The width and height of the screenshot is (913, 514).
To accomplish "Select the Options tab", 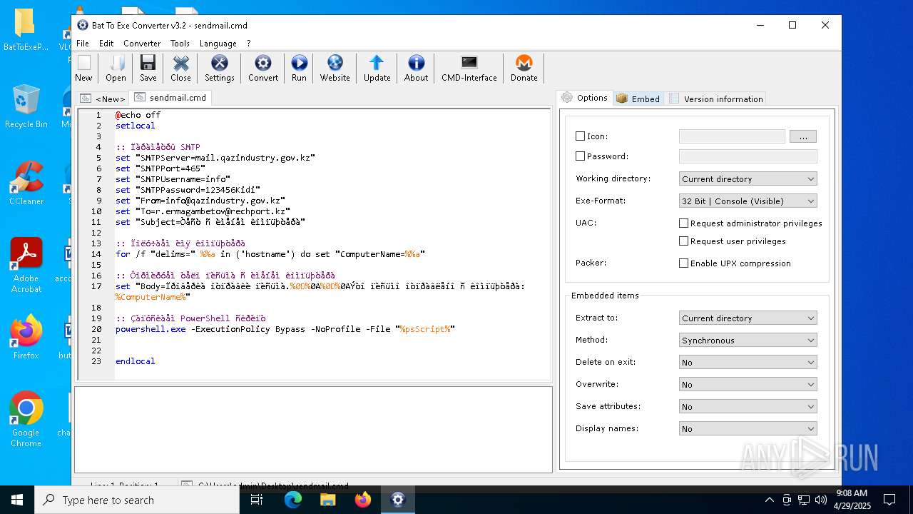I will [585, 98].
